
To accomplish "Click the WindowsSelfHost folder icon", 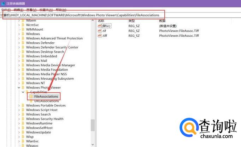I will (23, 128).
